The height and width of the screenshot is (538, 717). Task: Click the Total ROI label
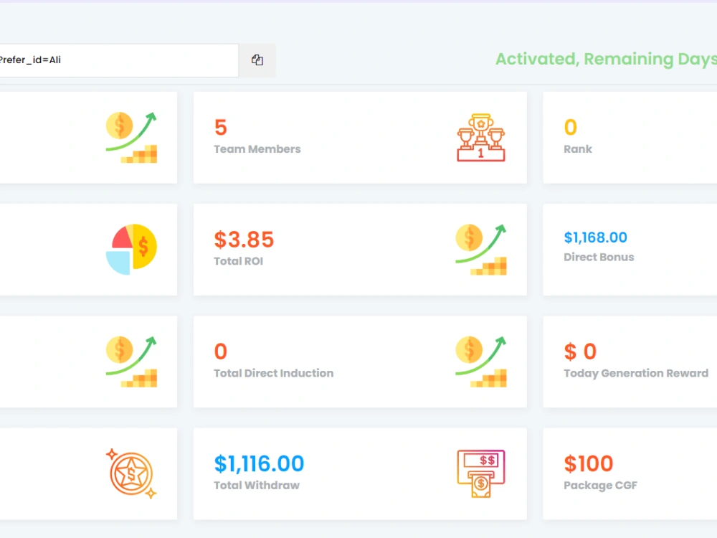pos(238,261)
